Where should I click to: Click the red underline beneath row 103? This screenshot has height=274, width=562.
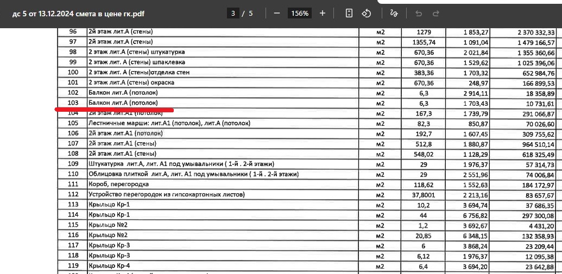click(114, 109)
